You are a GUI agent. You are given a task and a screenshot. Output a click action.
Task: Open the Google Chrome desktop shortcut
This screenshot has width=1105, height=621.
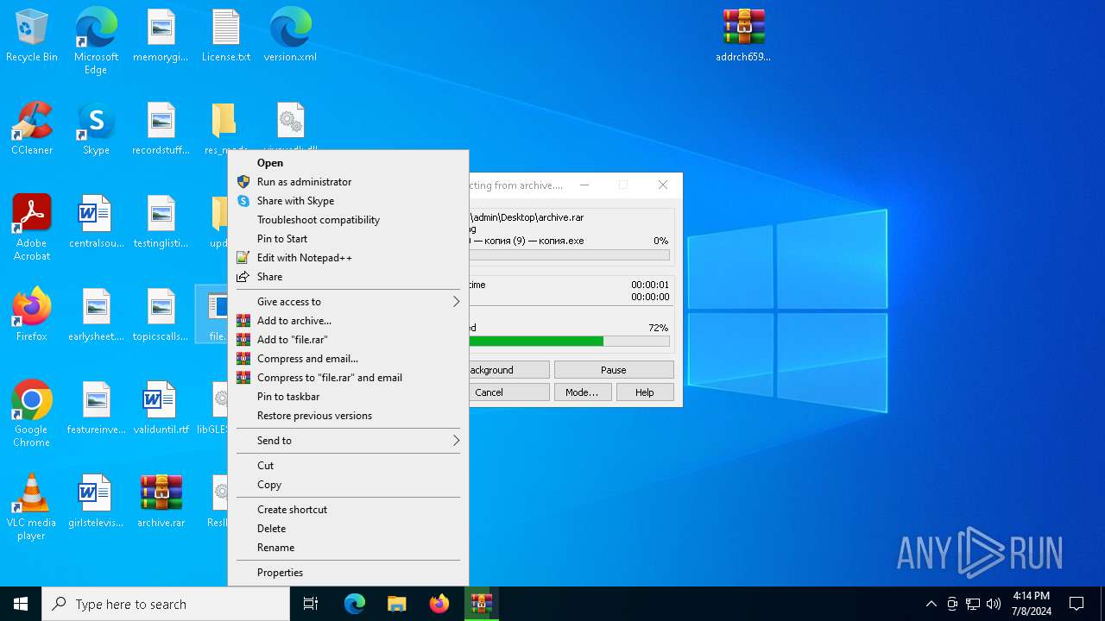tap(32, 414)
